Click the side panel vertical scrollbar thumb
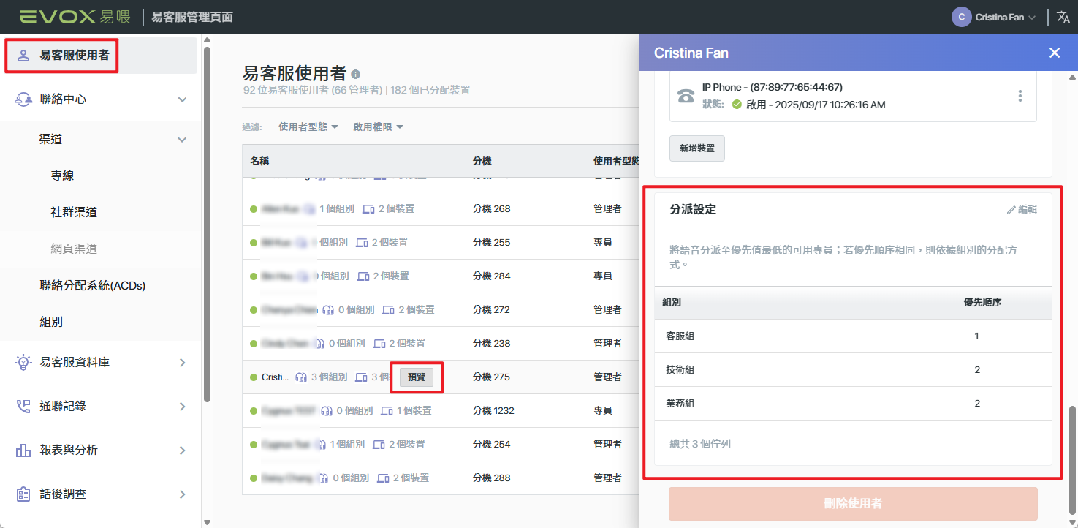This screenshot has width=1078, height=528. 1073,459
